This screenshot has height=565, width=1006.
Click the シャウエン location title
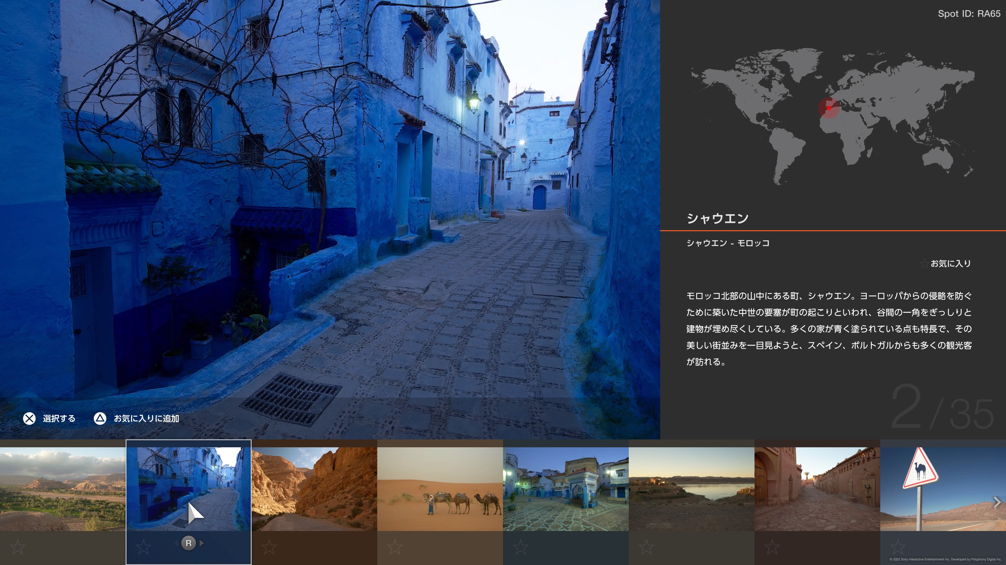(x=717, y=218)
